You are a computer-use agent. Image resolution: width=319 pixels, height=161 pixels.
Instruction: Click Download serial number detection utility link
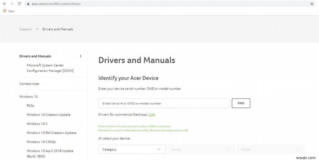coord(143,130)
